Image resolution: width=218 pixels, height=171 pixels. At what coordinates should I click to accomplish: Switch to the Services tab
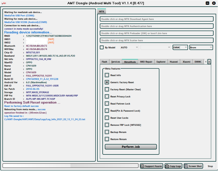(116, 62)
